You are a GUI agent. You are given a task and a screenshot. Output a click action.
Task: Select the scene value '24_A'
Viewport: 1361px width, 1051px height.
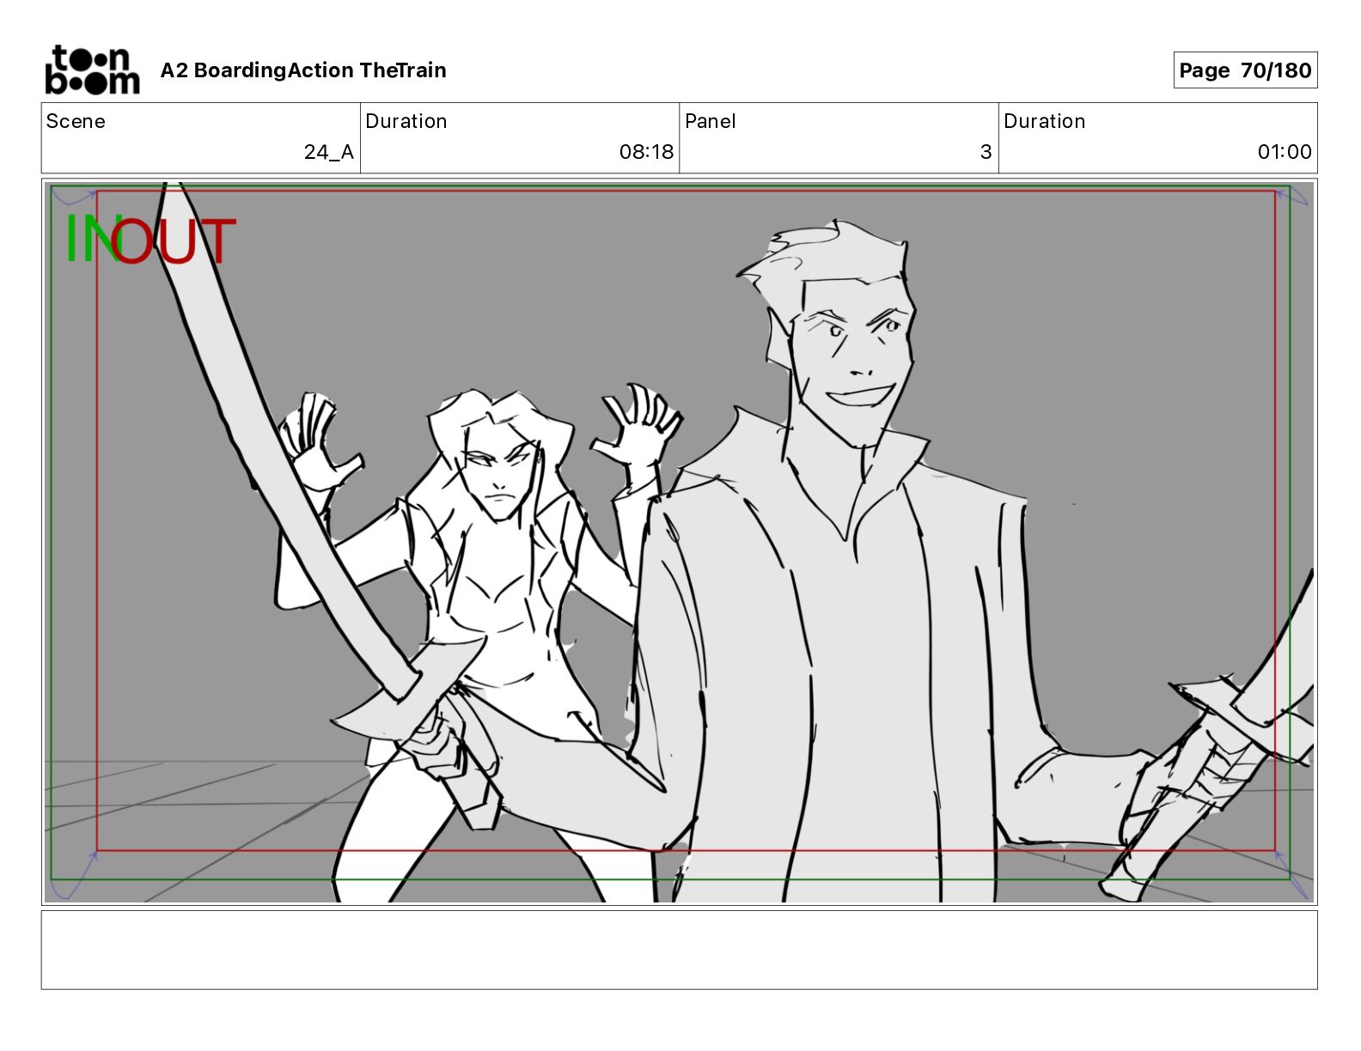click(x=329, y=152)
